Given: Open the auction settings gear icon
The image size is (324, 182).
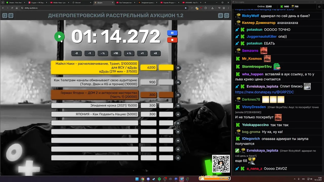Looking at the screenshot, I should [x=221, y=16].
